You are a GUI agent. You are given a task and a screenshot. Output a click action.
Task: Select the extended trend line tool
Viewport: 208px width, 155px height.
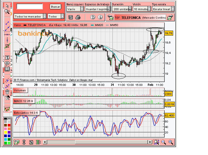coord(7,29)
